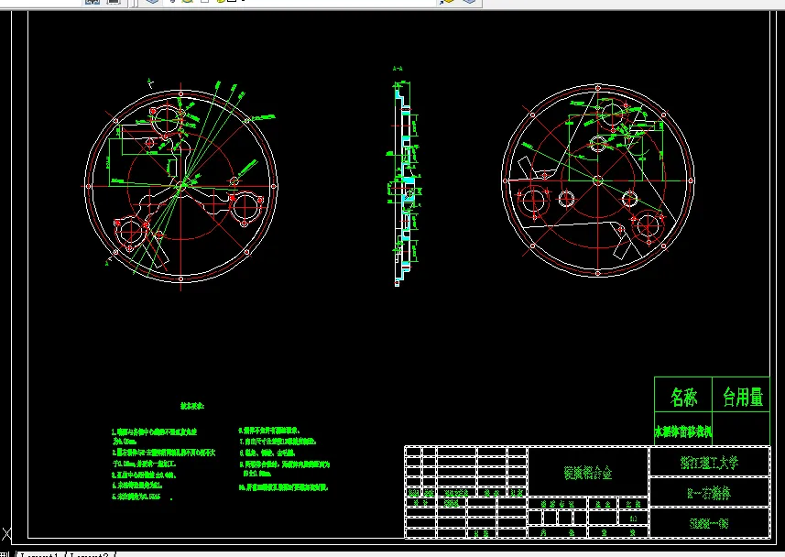The image size is (785, 557).
Task: Click the center point of the left circular view
Action: click(181, 186)
